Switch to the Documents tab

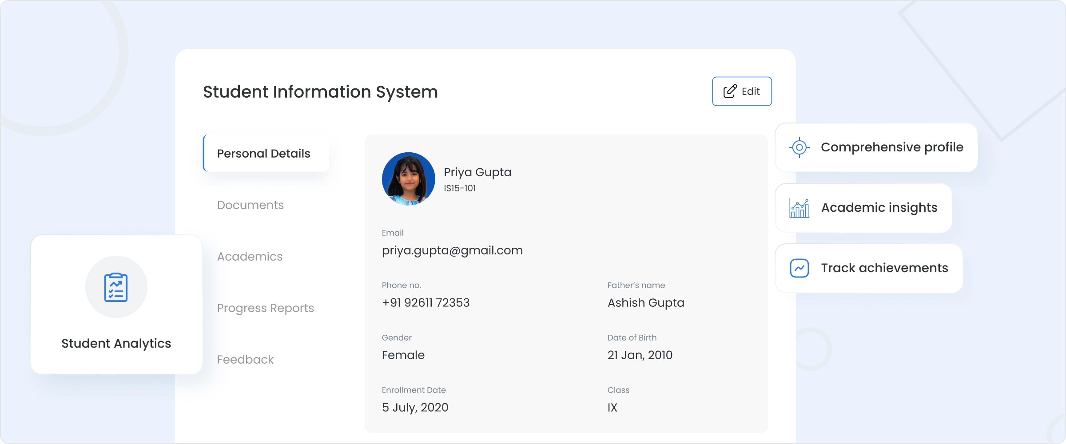pos(250,205)
